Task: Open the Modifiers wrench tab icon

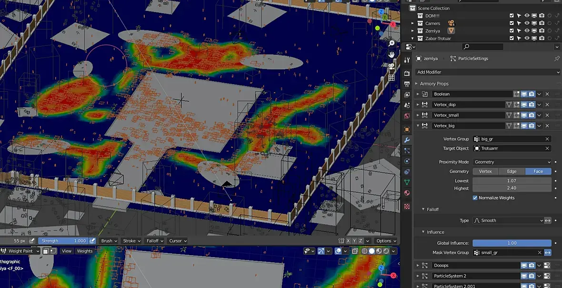Action: (x=407, y=140)
